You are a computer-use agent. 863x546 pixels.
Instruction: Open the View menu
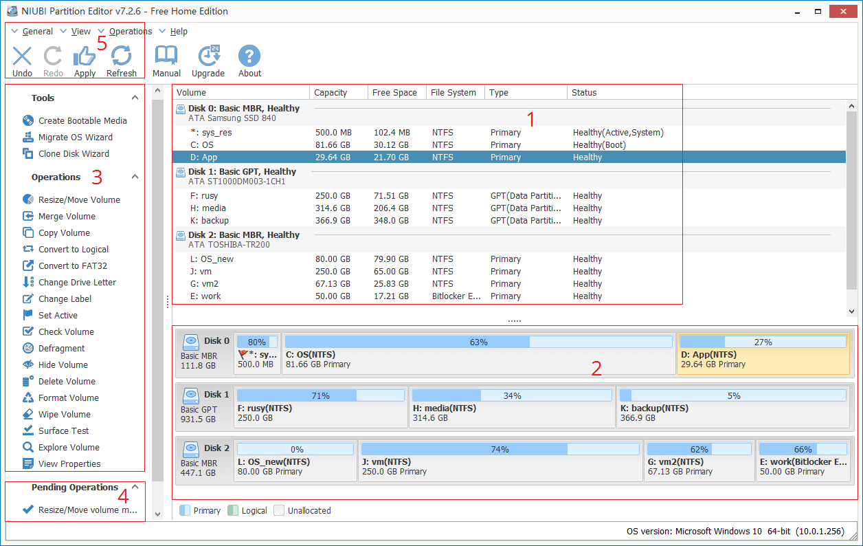tap(80, 32)
